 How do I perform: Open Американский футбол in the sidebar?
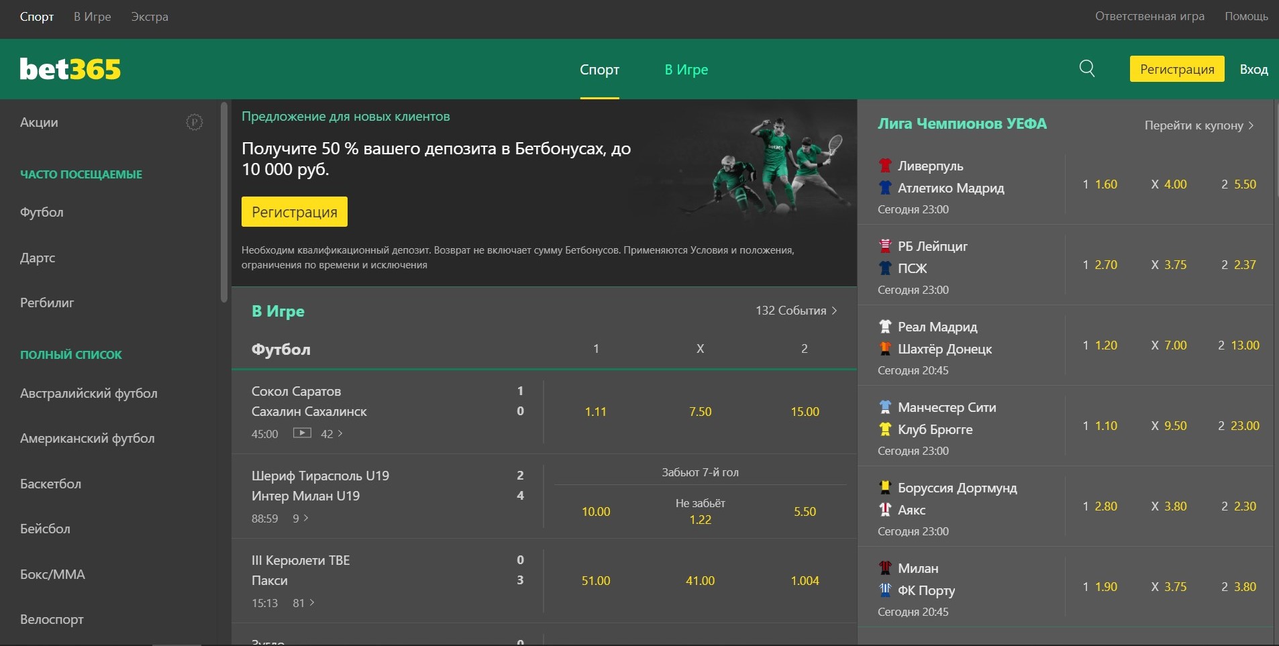click(x=87, y=438)
